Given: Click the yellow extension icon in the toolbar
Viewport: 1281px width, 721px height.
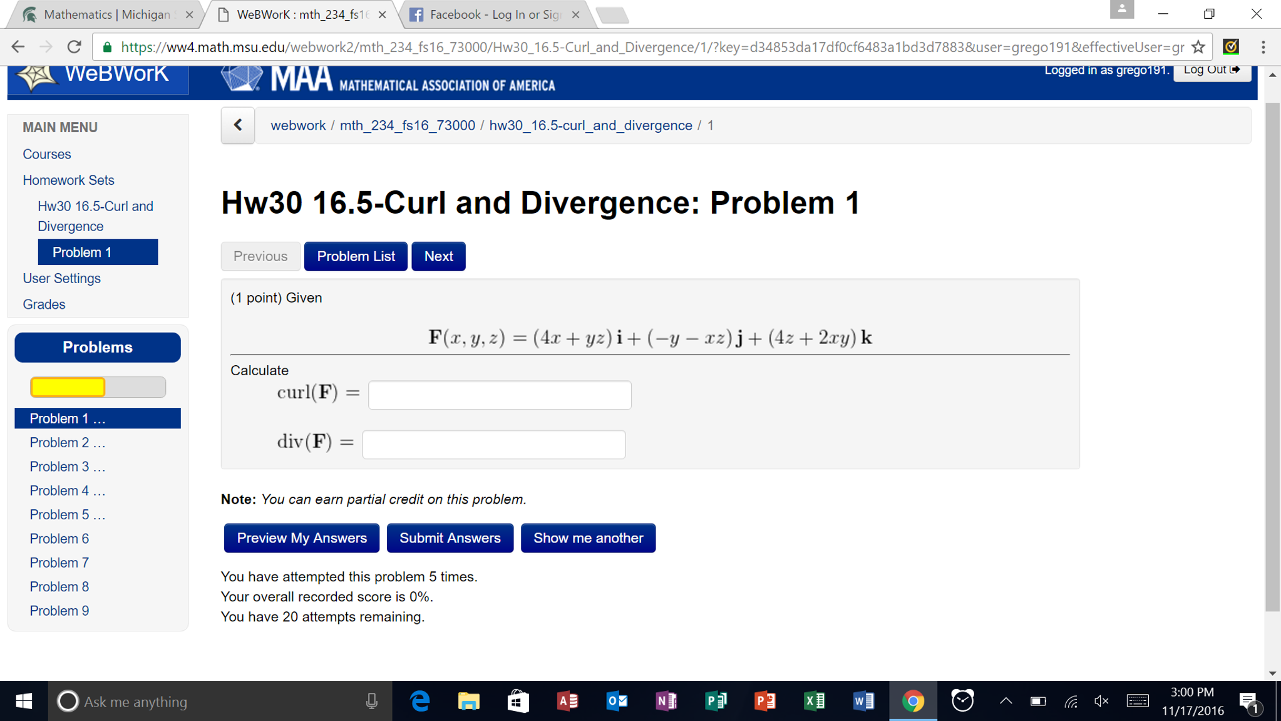Looking at the screenshot, I should (x=1230, y=47).
